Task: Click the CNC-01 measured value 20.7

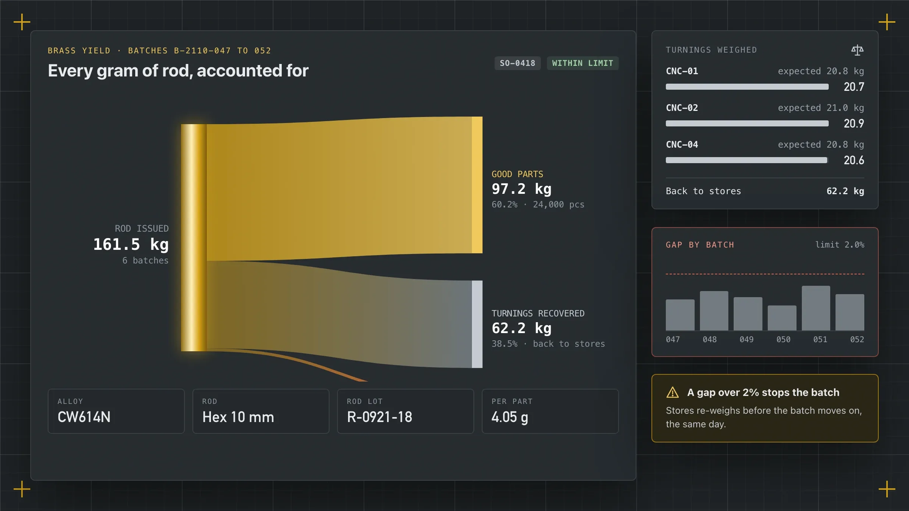Action: [854, 87]
